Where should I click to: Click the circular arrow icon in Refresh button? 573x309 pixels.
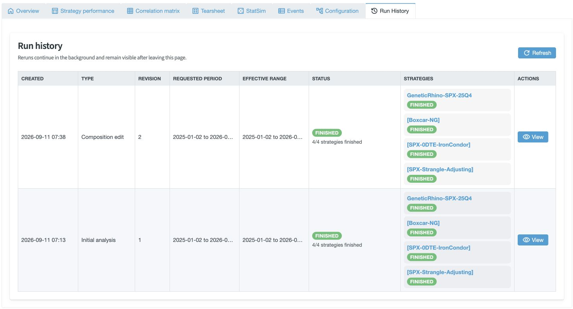pyautogui.click(x=526, y=53)
